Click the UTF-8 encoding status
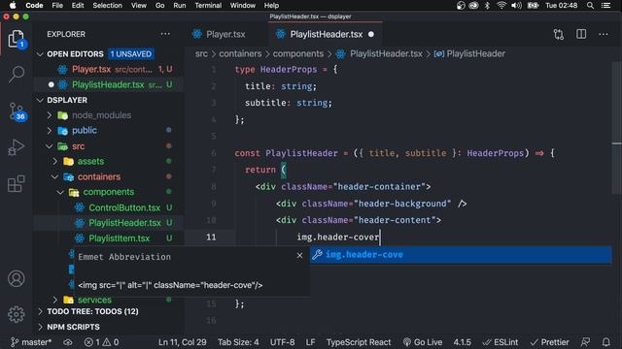The width and height of the screenshot is (622, 349). 283,342
